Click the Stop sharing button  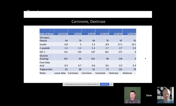[x=105, y=84]
